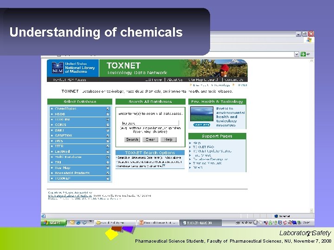Focus the search term input field

pos(150,123)
